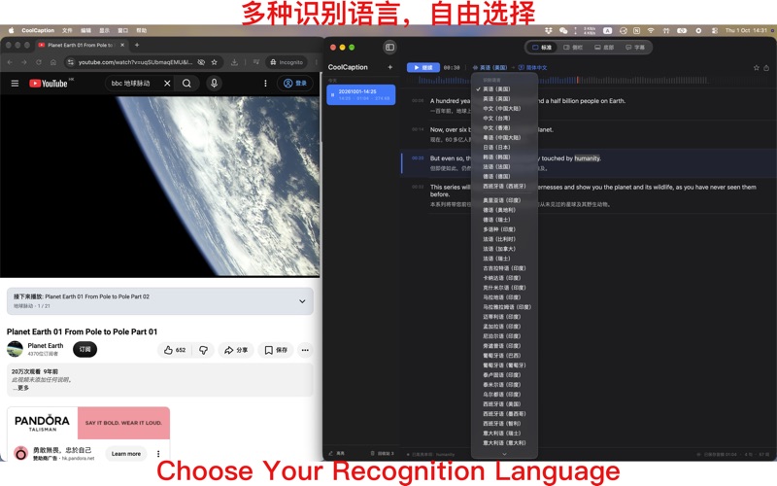The width and height of the screenshot is (777, 486).
Task: Expand the description with ...更多
Action: pos(20,388)
